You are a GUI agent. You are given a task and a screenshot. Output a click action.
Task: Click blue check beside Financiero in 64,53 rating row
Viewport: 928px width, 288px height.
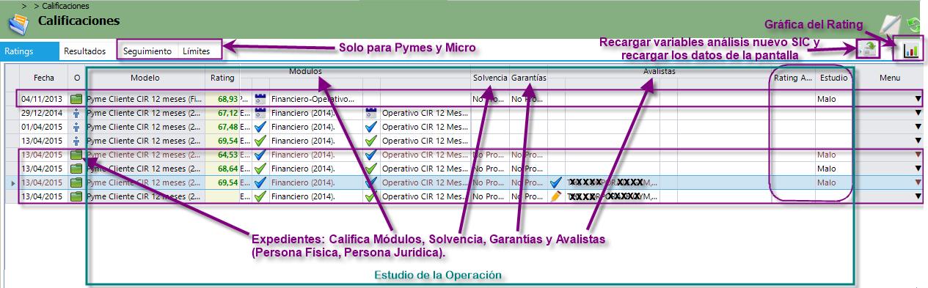[x=260, y=155]
